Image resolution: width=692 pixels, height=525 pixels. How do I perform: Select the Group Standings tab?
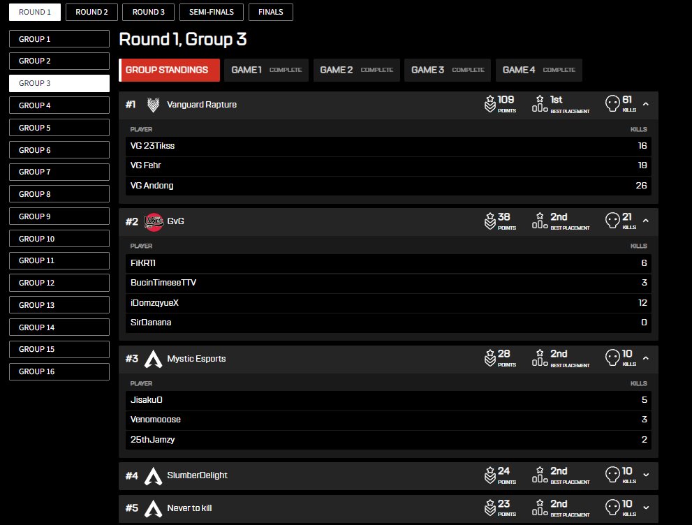pyautogui.click(x=169, y=70)
